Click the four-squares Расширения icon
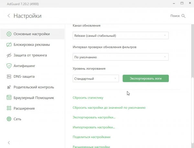Screen dimensions: 194x148 point(9,108)
